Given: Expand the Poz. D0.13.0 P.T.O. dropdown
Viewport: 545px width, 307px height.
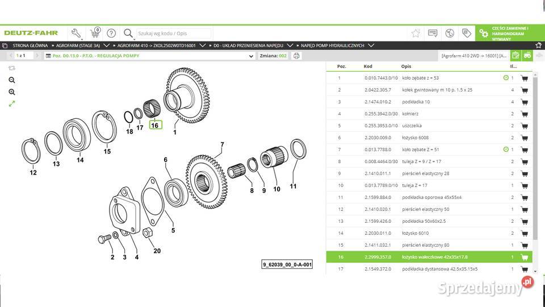Looking at the screenshot, I should (x=251, y=56).
